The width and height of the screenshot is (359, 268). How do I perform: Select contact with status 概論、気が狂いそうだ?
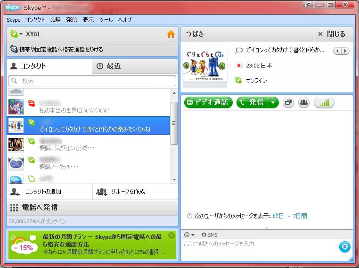pyautogui.click(x=89, y=144)
